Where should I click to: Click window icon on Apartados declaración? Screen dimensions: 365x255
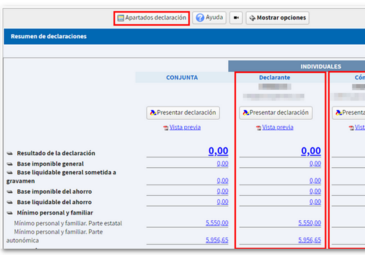pos(121,18)
